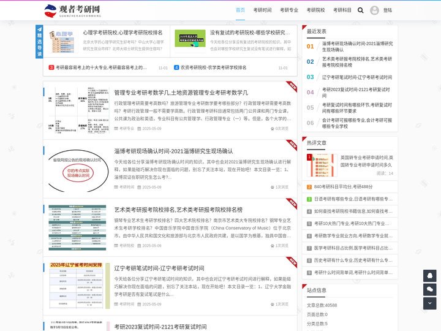Open recent post 01 淄博考研现场确认时间
Viewport: 441px width, 331px height.
(357, 47)
